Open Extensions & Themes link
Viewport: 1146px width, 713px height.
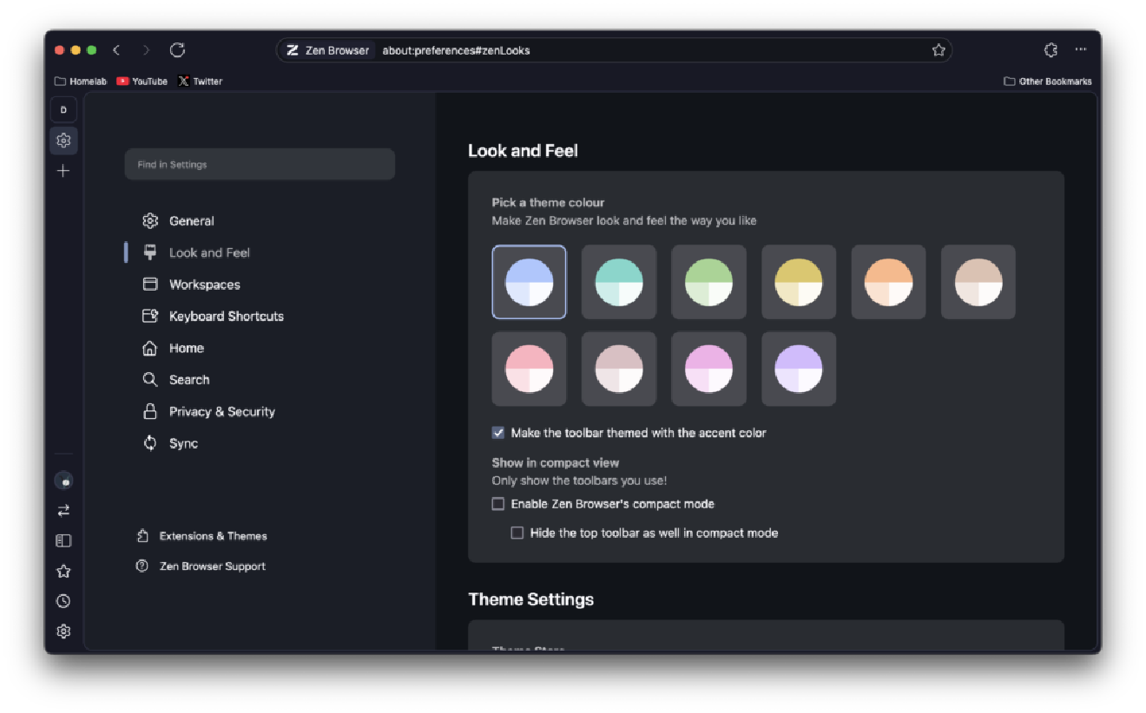[x=213, y=536]
